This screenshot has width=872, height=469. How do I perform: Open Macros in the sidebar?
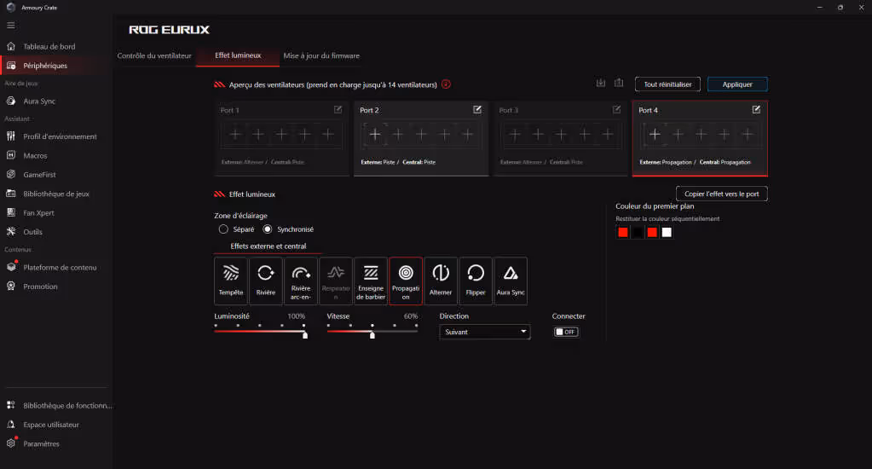point(55,156)
